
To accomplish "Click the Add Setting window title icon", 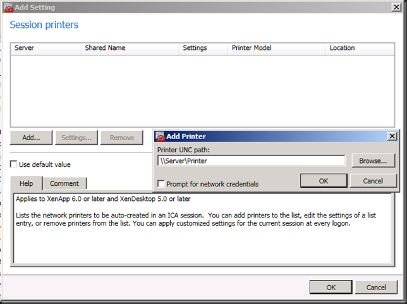I will pyautogui.click(x=9, y=8).
